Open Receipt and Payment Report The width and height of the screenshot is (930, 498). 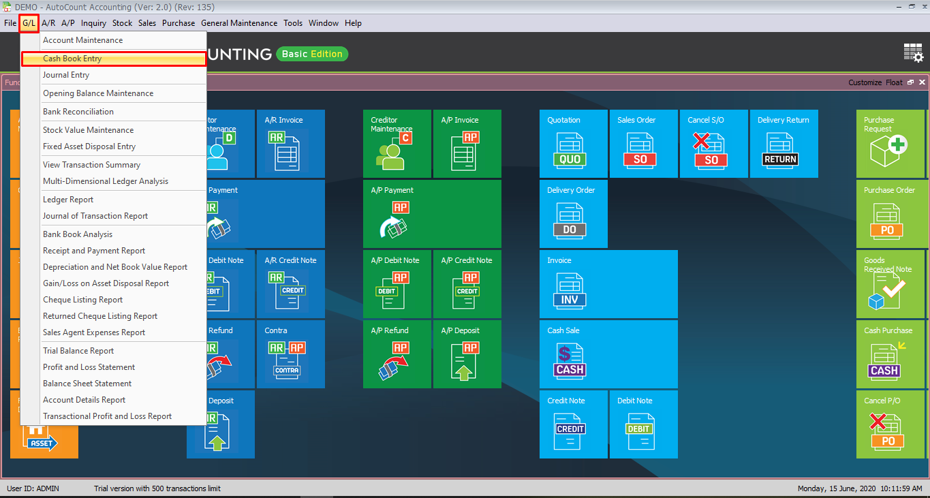[x=114, y=251]
